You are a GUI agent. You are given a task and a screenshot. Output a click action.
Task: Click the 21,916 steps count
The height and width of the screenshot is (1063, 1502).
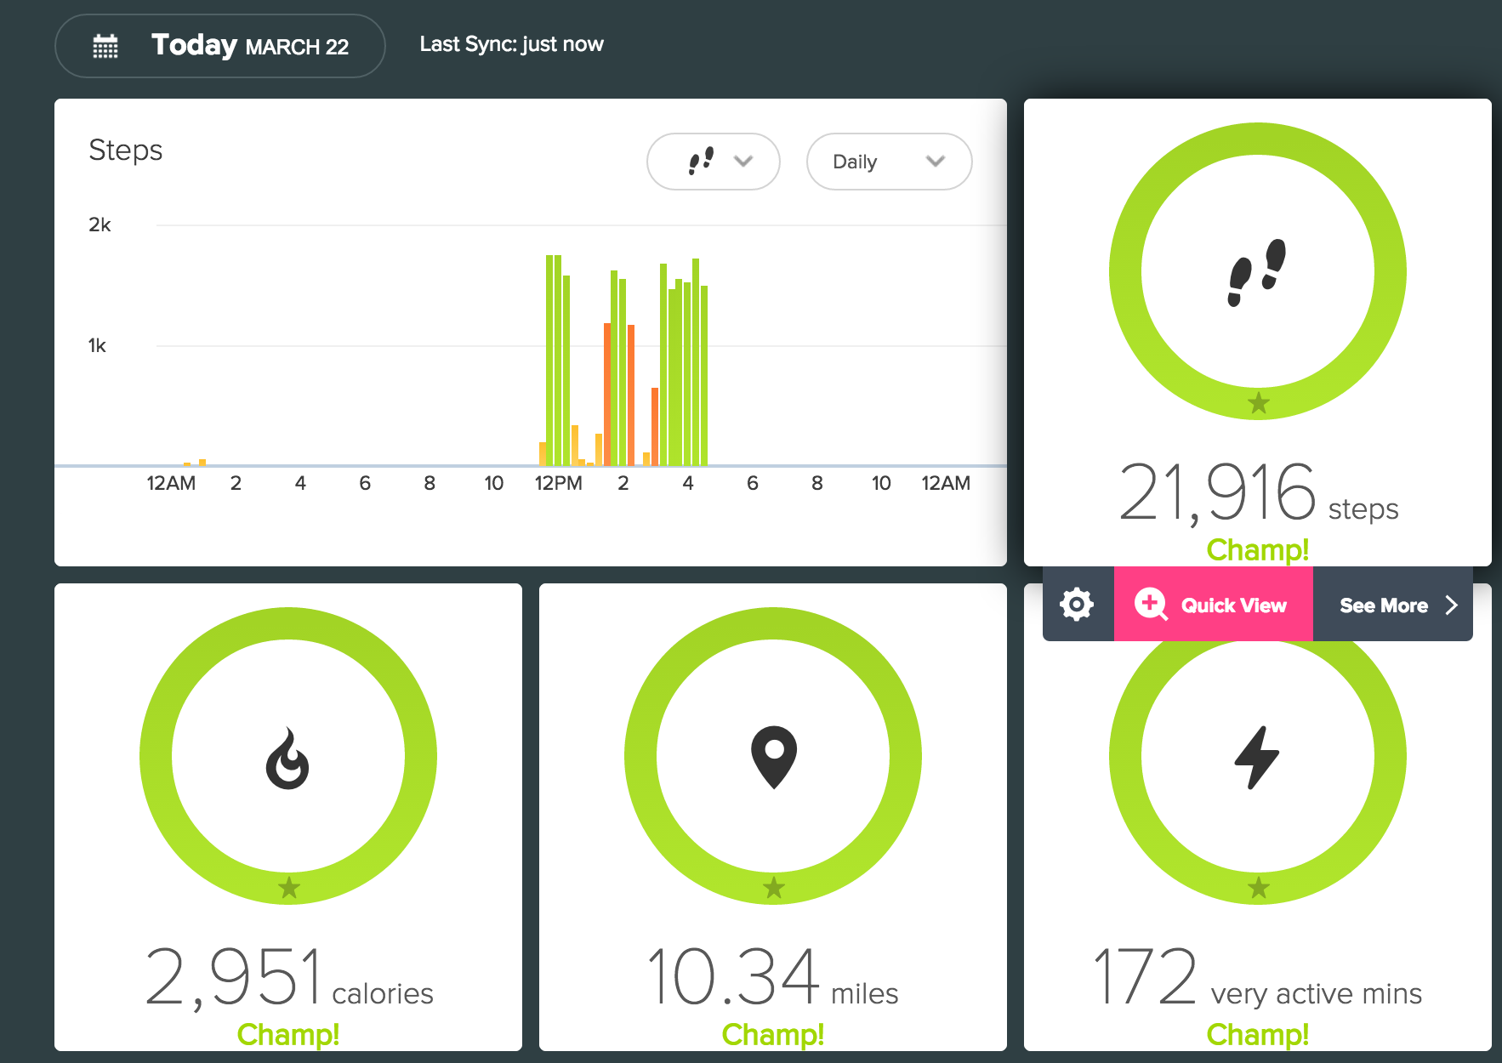[1217, 492]
